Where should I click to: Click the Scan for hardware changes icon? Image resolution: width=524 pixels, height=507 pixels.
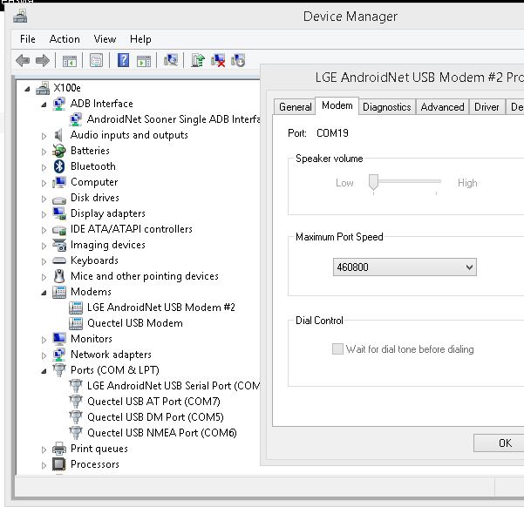coord(171,60)
